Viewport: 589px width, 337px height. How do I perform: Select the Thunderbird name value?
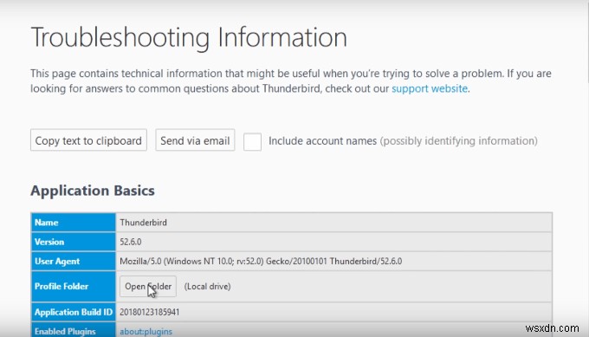coord(143,223)
